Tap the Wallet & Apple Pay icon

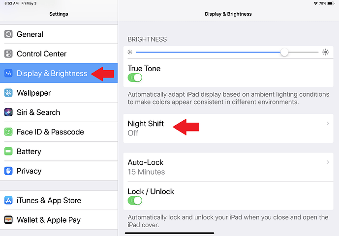click(8, 220)
